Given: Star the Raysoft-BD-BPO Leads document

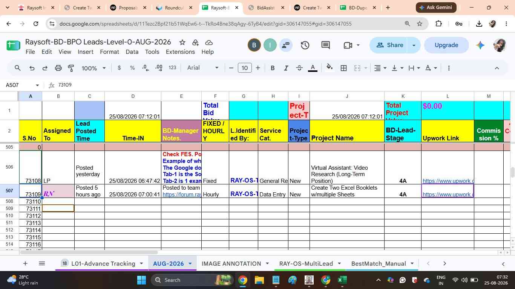Looking at the screenshot, I should [x=182, y=42].
